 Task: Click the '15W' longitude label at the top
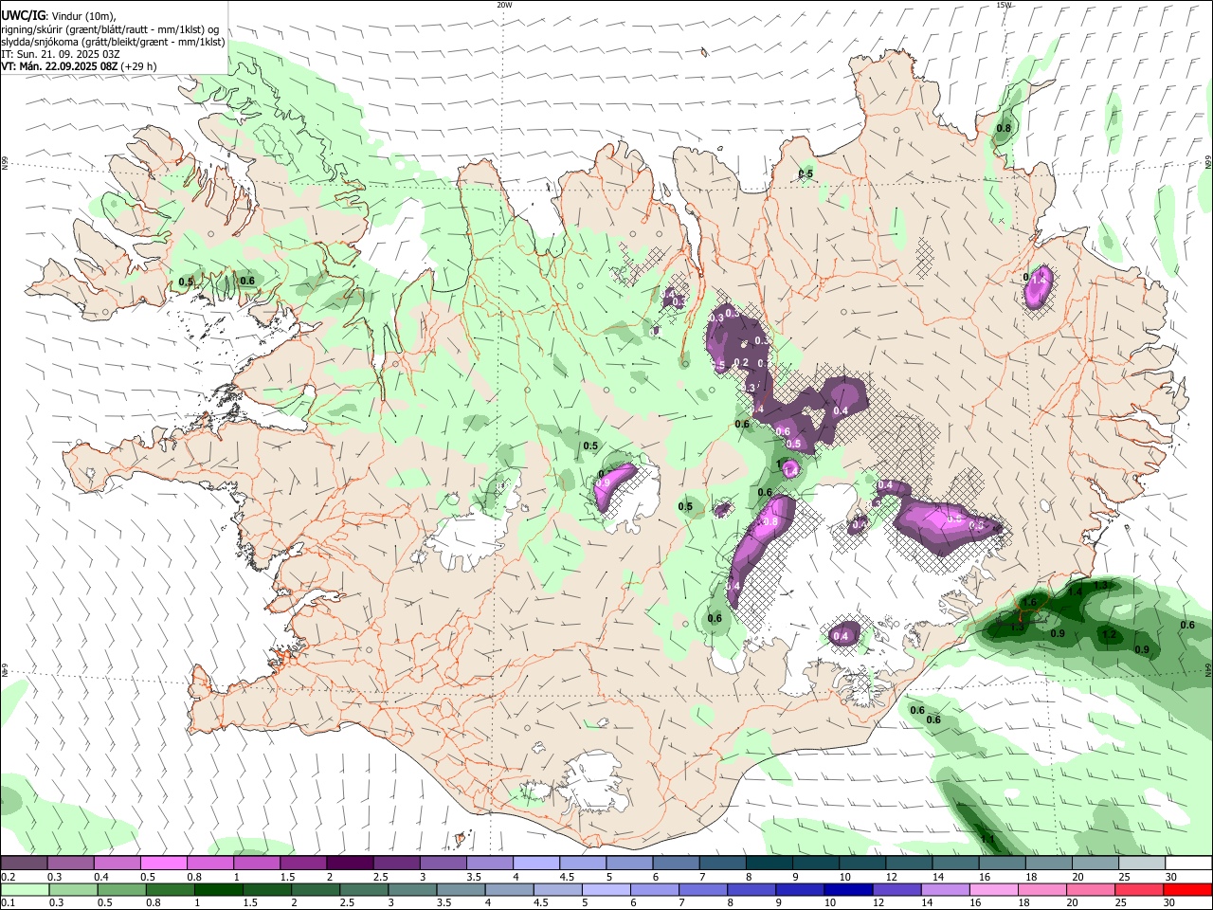click(1004, 5)
